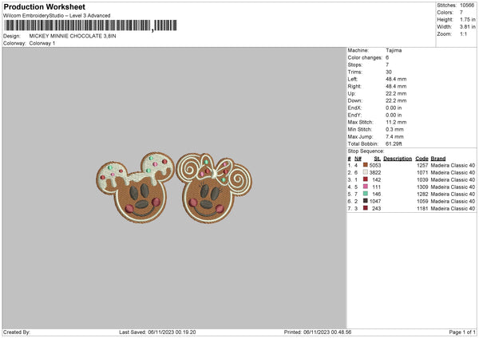Click the Up value '22.2 mm'

coord(396,93)
